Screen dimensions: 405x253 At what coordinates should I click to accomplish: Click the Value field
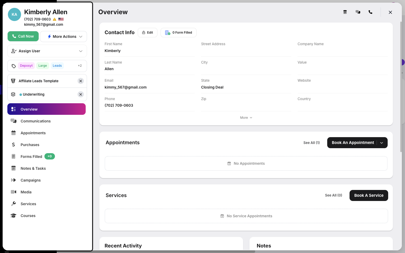coord(342,67)
